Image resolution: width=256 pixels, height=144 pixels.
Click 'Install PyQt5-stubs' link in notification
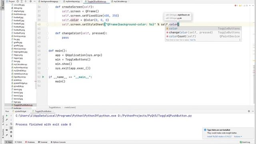click(x=219, y=136)
